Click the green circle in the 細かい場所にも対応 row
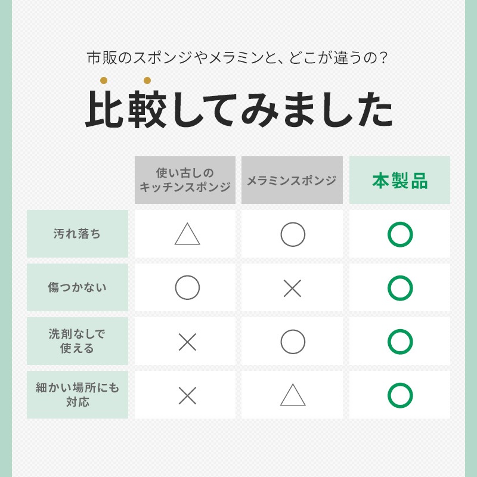This screenshot has height=477, width=477. click(x=400, y=395)
